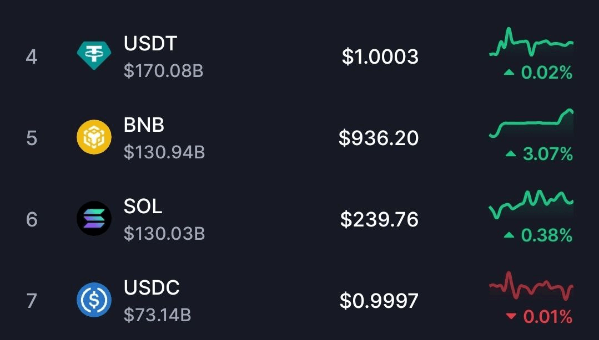Click the blue USDC dollar logo
The image size is (599, 340).
[x=94, y=300]
